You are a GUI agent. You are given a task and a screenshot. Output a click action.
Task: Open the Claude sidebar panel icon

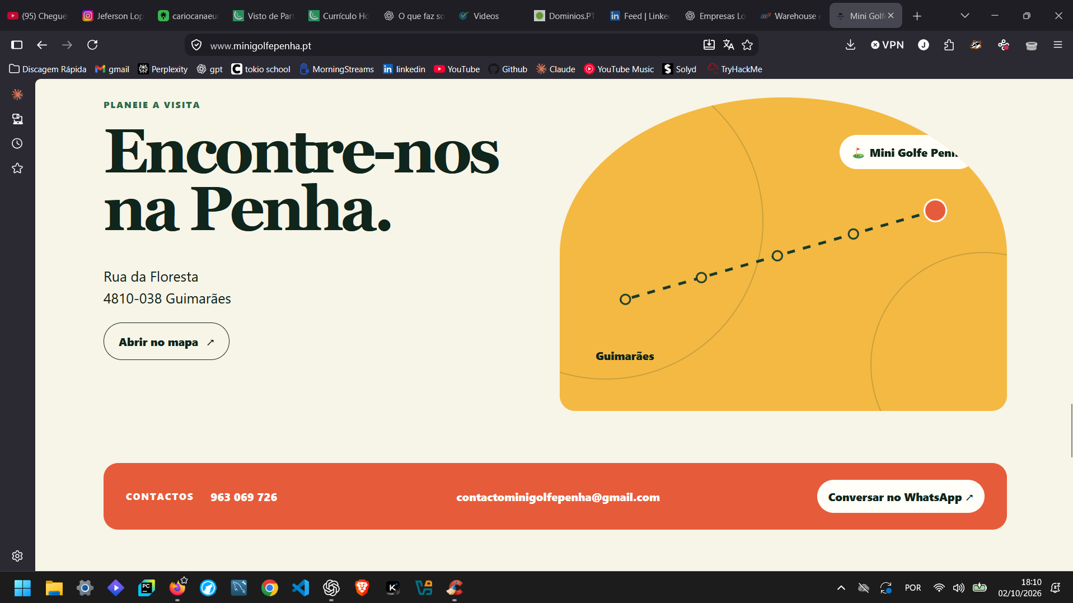click(x=17, y=95)
